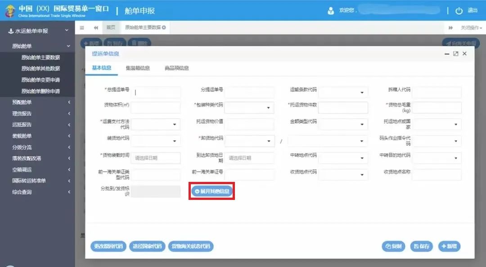Click the 展开其他信息 button
This screenshot has height=267, width=486.
[212, 191]
